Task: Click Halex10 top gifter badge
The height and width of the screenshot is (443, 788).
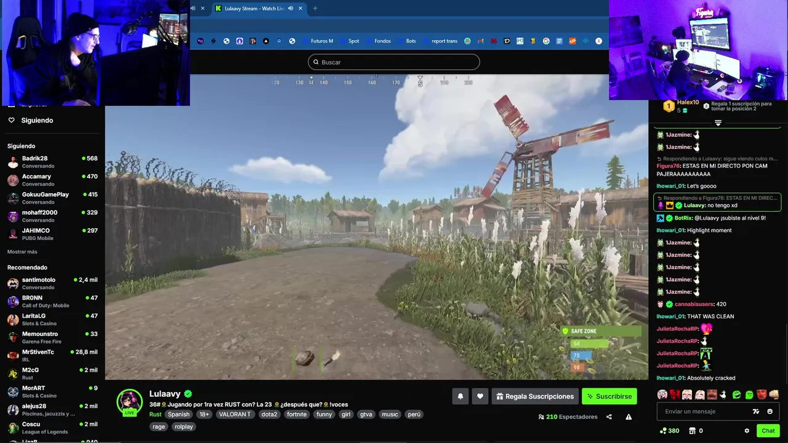Action: [x=669, y=106]
